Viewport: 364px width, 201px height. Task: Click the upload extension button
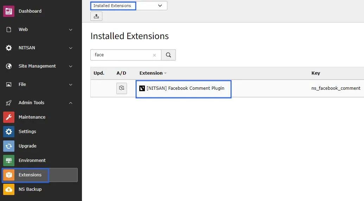96,16
